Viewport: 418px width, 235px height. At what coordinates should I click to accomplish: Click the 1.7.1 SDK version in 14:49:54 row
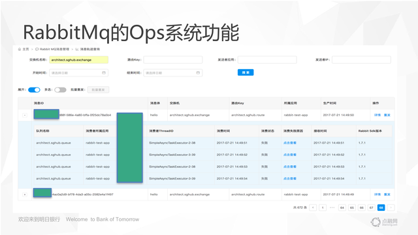(x=362, y=178)
